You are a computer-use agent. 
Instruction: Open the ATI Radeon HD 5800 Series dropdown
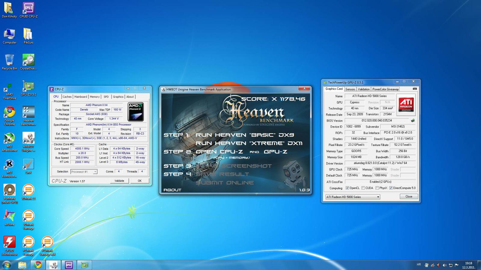353,197
